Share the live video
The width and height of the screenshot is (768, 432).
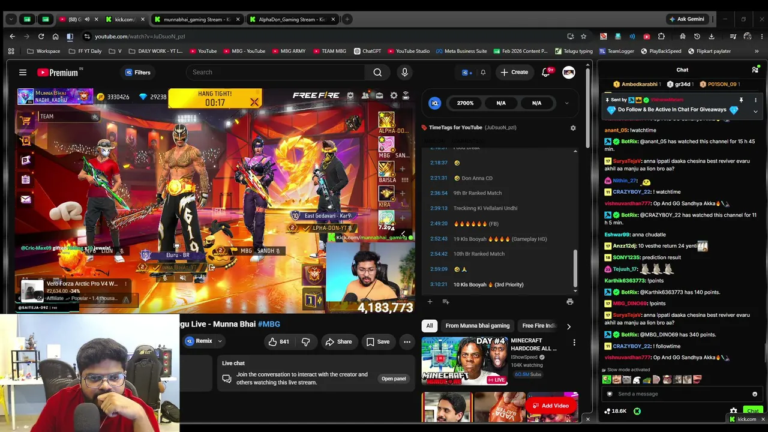(x=338, y=341)
